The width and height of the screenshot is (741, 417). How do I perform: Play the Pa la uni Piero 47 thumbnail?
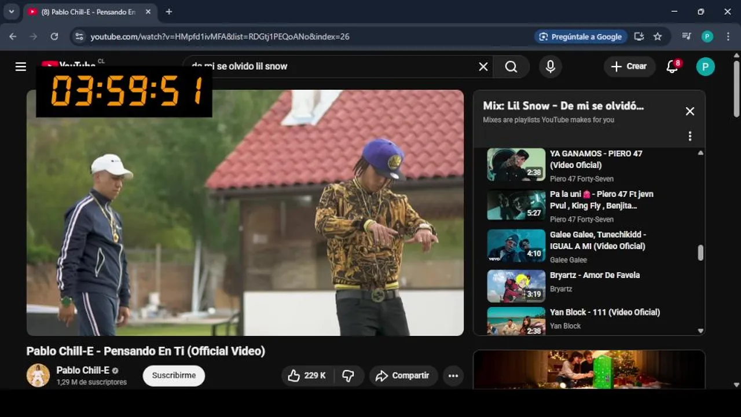click(516, 205)
